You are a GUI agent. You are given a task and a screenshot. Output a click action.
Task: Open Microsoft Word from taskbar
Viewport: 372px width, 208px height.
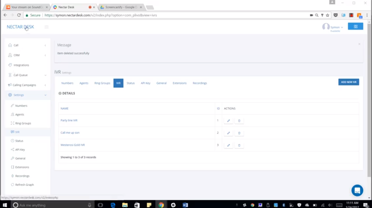[x=185, y=205]
